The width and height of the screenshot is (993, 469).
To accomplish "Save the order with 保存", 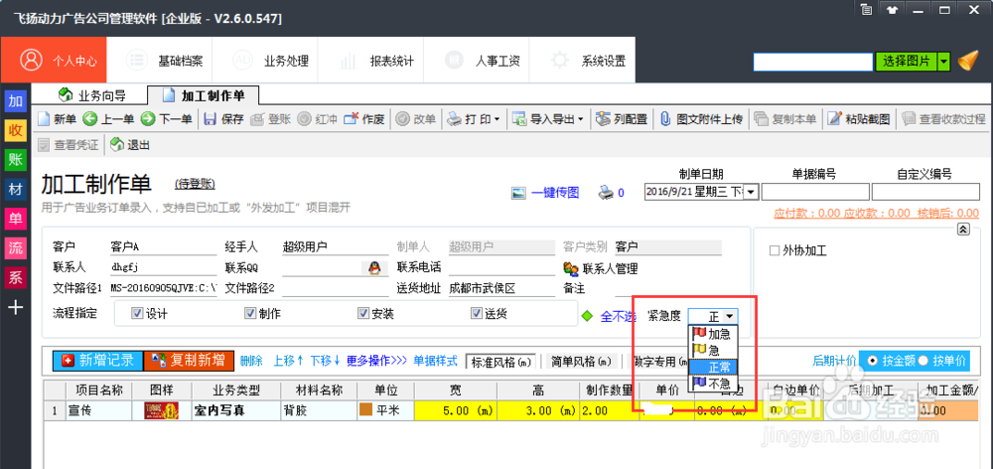I will click(224, 118).
